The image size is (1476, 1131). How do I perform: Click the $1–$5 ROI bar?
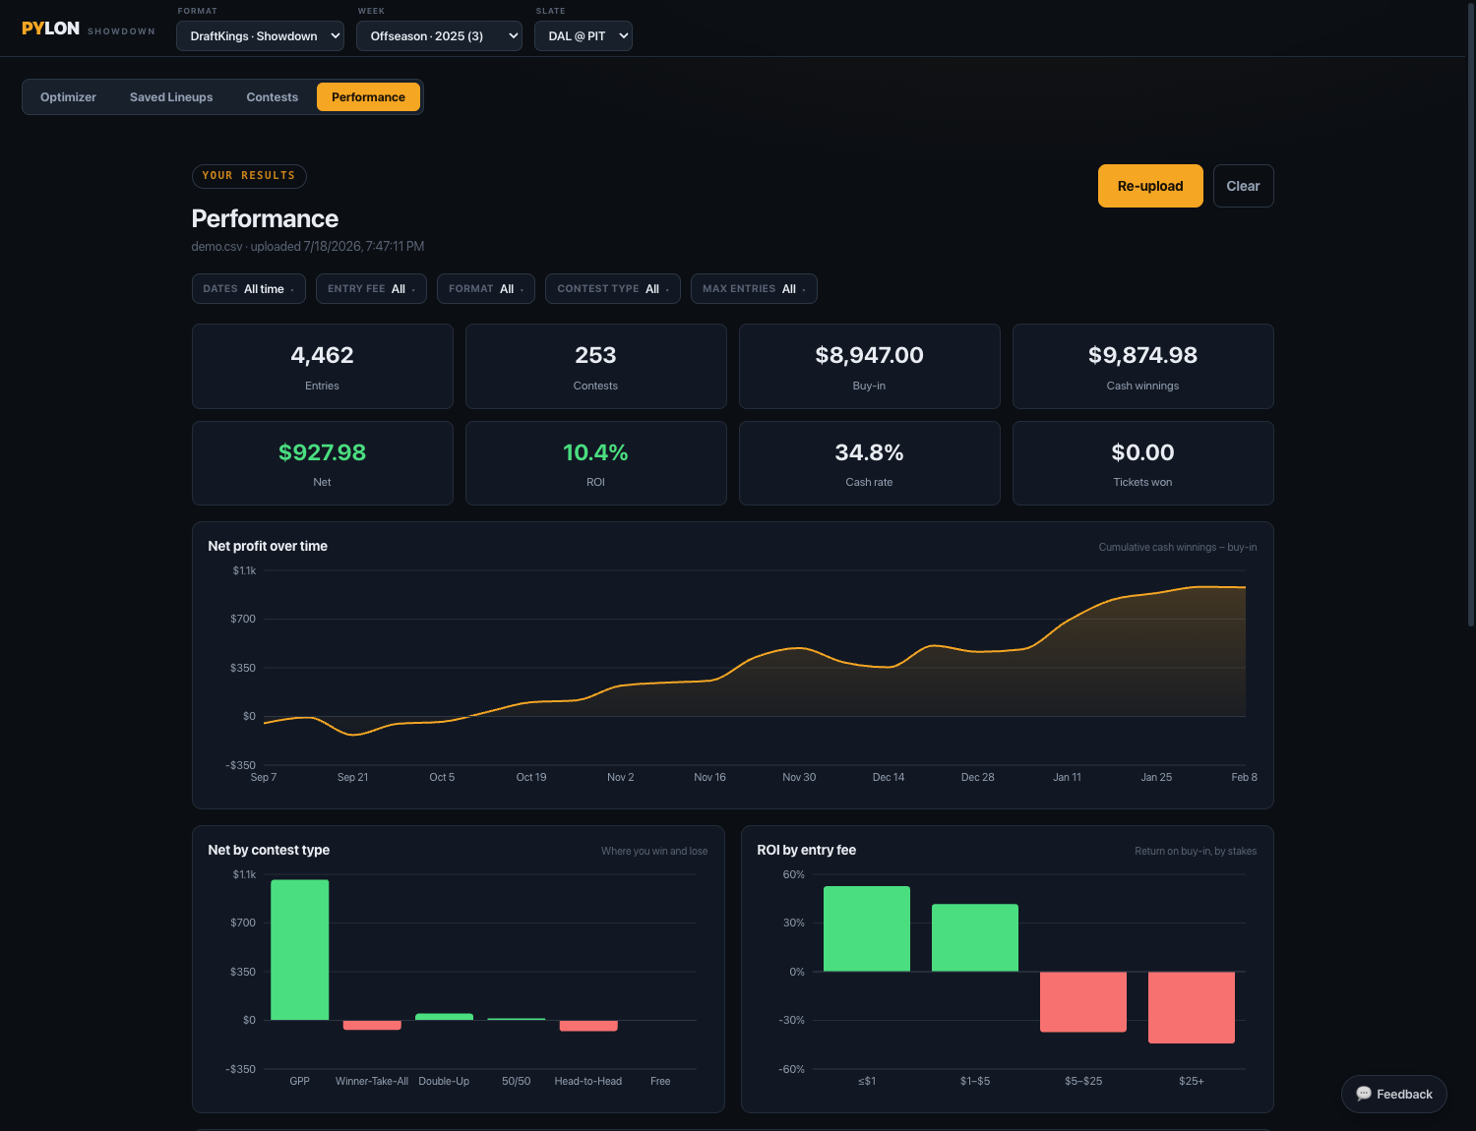(975, 937)
